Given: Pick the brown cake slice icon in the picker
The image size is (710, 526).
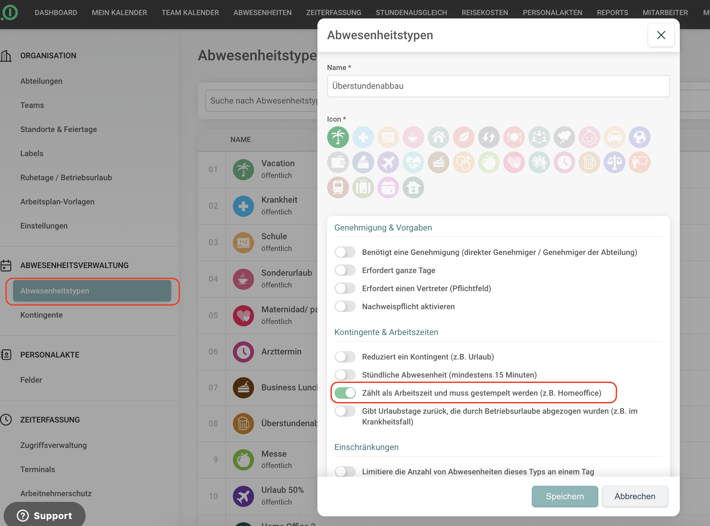Looking at the screenshot, I should coord(439,162).
